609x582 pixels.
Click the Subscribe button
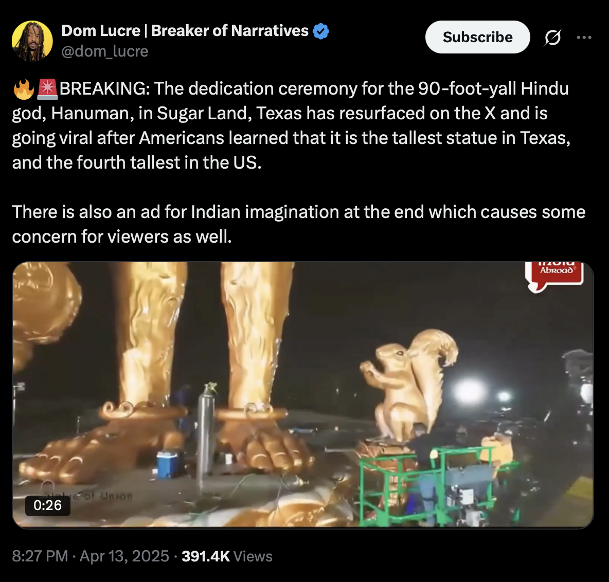click(477, 37)
